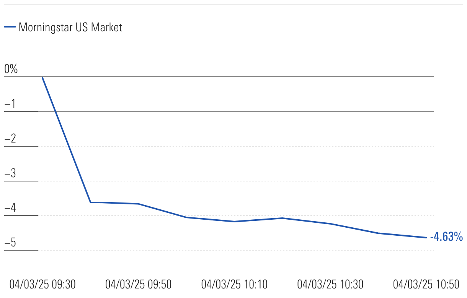Click the −4 y-axis tick label
This screenshot has width=467, height=298.
click(x=10, y=208)
